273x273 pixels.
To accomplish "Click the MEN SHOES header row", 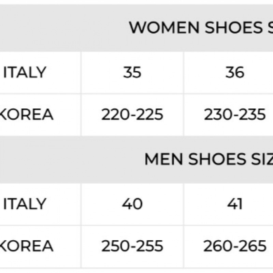I will click(136, 159).
